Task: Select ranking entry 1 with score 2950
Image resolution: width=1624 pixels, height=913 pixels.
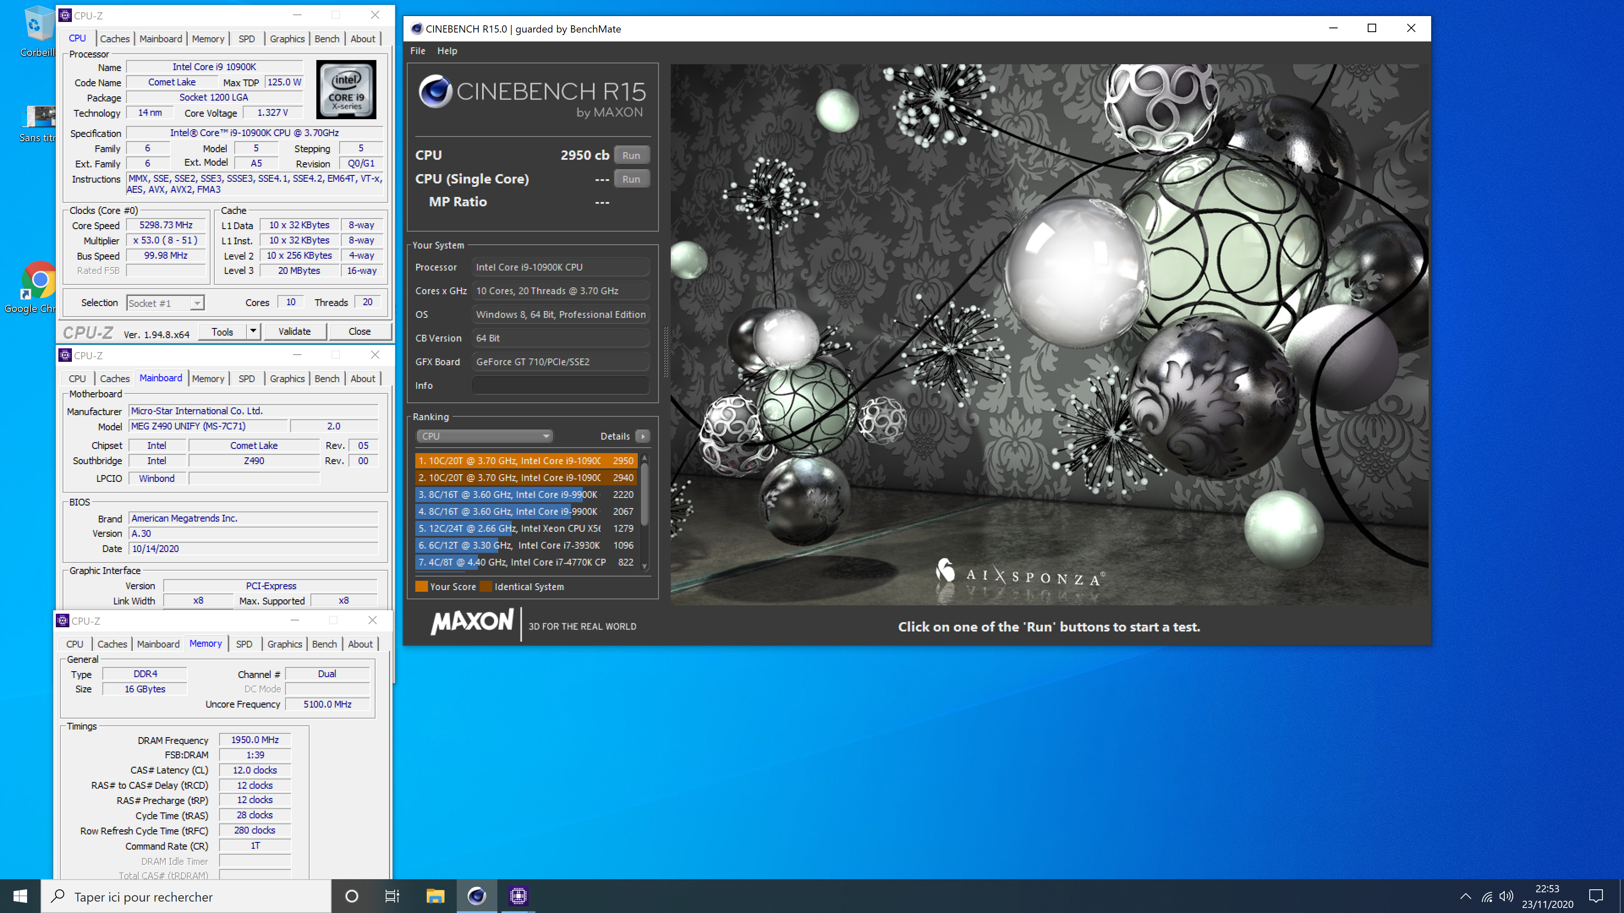Action: [526, 461]
